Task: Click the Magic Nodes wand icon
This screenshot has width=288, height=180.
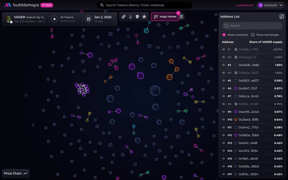Action: pos(156,17)
